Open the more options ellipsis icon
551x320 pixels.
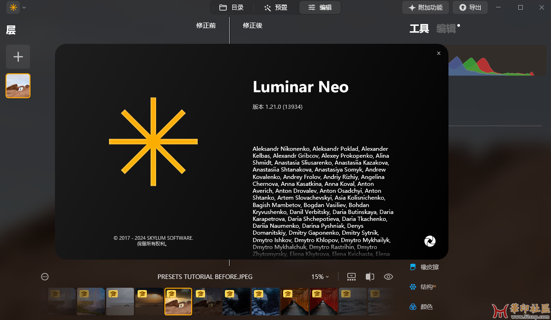tap(45, 277)
